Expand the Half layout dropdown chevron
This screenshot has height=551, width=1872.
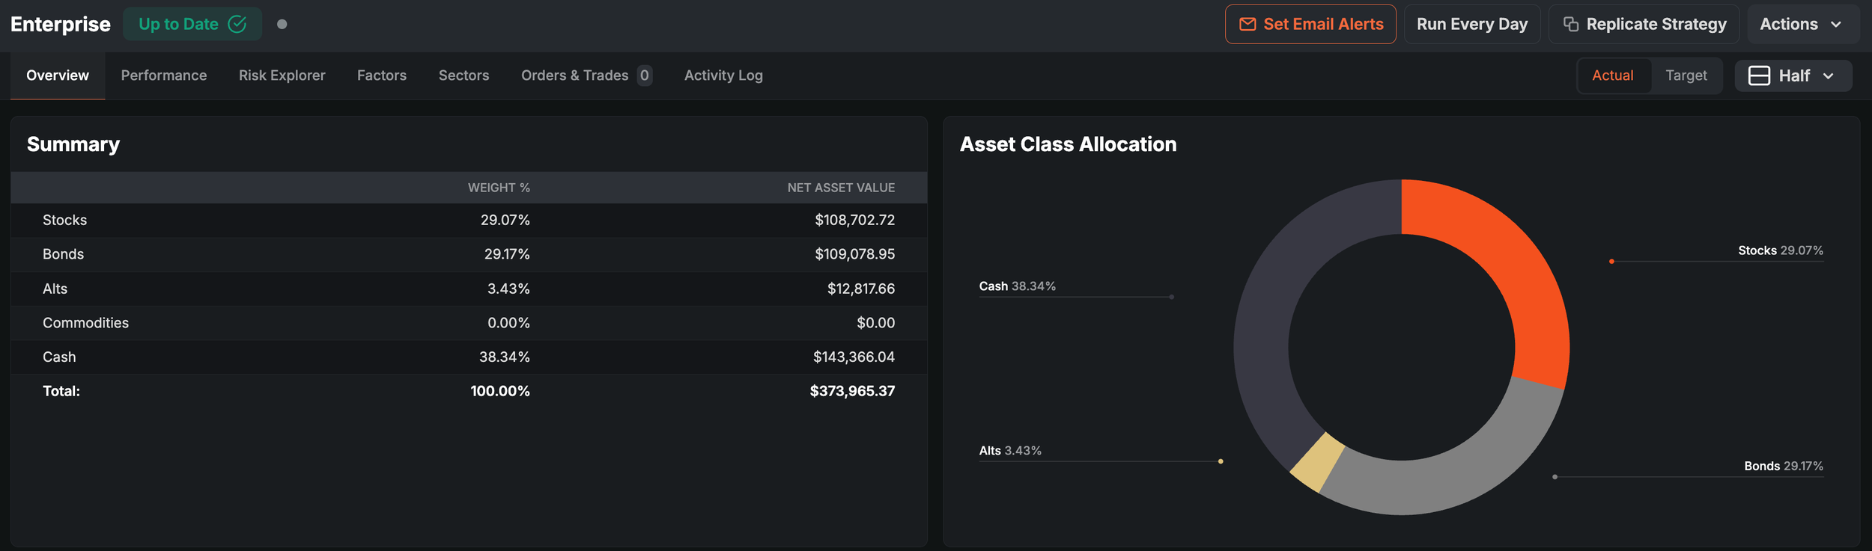click(1829, 76)
